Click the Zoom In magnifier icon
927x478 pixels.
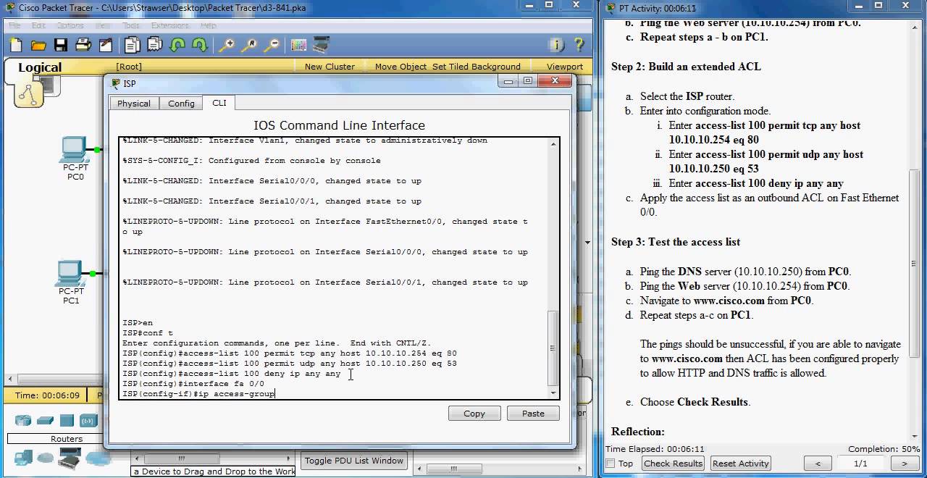click(227, 45)
